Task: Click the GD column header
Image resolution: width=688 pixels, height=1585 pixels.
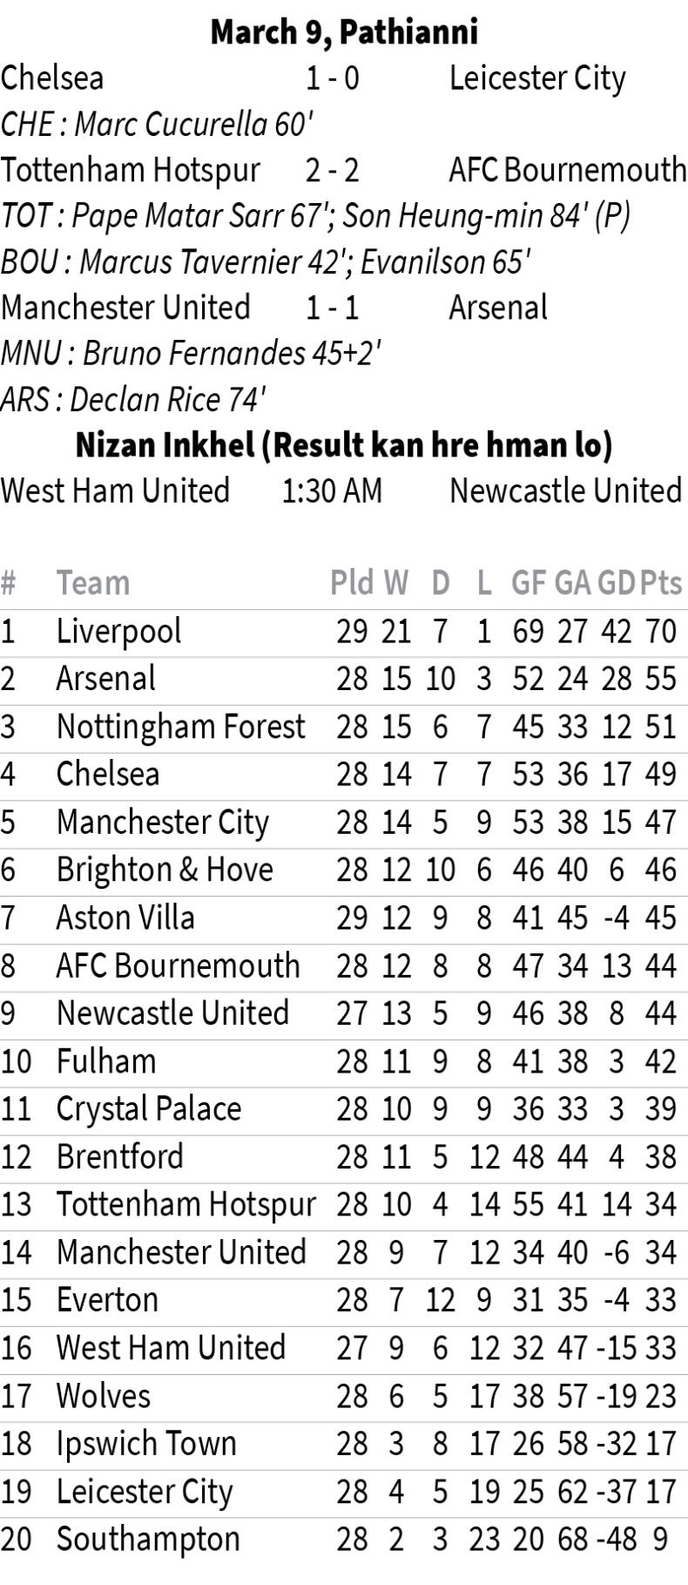Action: [617, 582]
